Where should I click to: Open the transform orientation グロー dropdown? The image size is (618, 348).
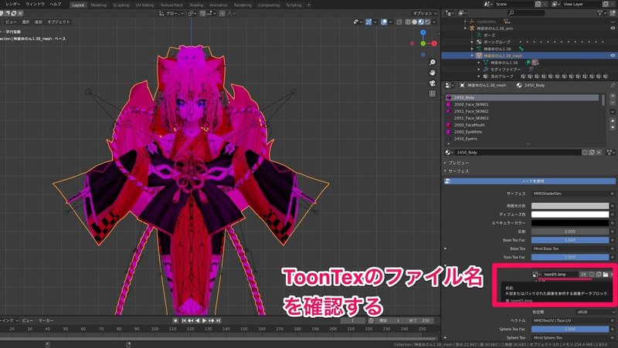tap(171, 13)
